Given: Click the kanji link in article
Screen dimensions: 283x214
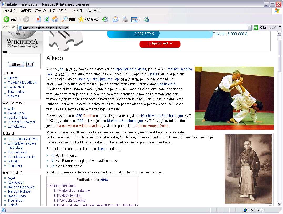Looking at the screenshot, I should [102, 149].
